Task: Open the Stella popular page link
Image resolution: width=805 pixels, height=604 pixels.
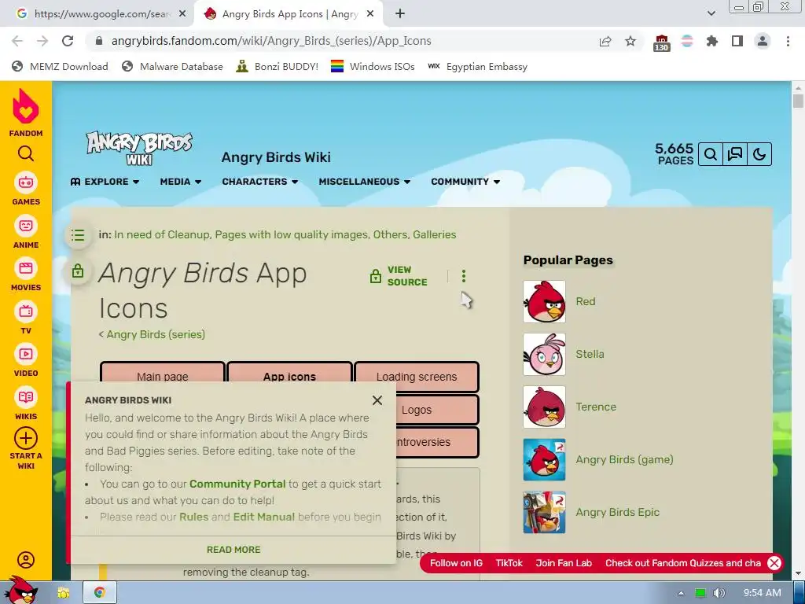Action: (x=590, y=354)
